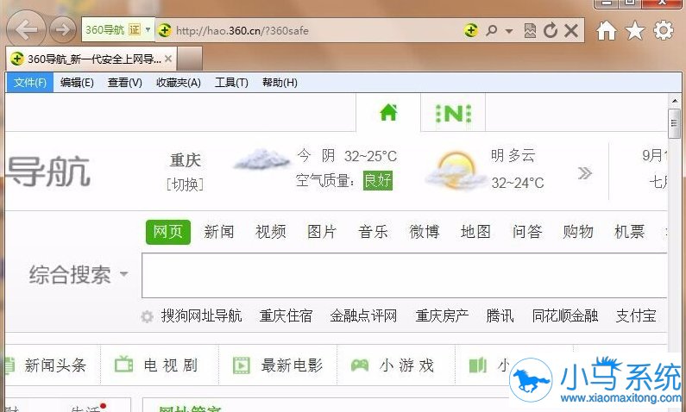Refresh the page with the reload icon
Viewport: 686px width, 412px height.
pos(551,30)
